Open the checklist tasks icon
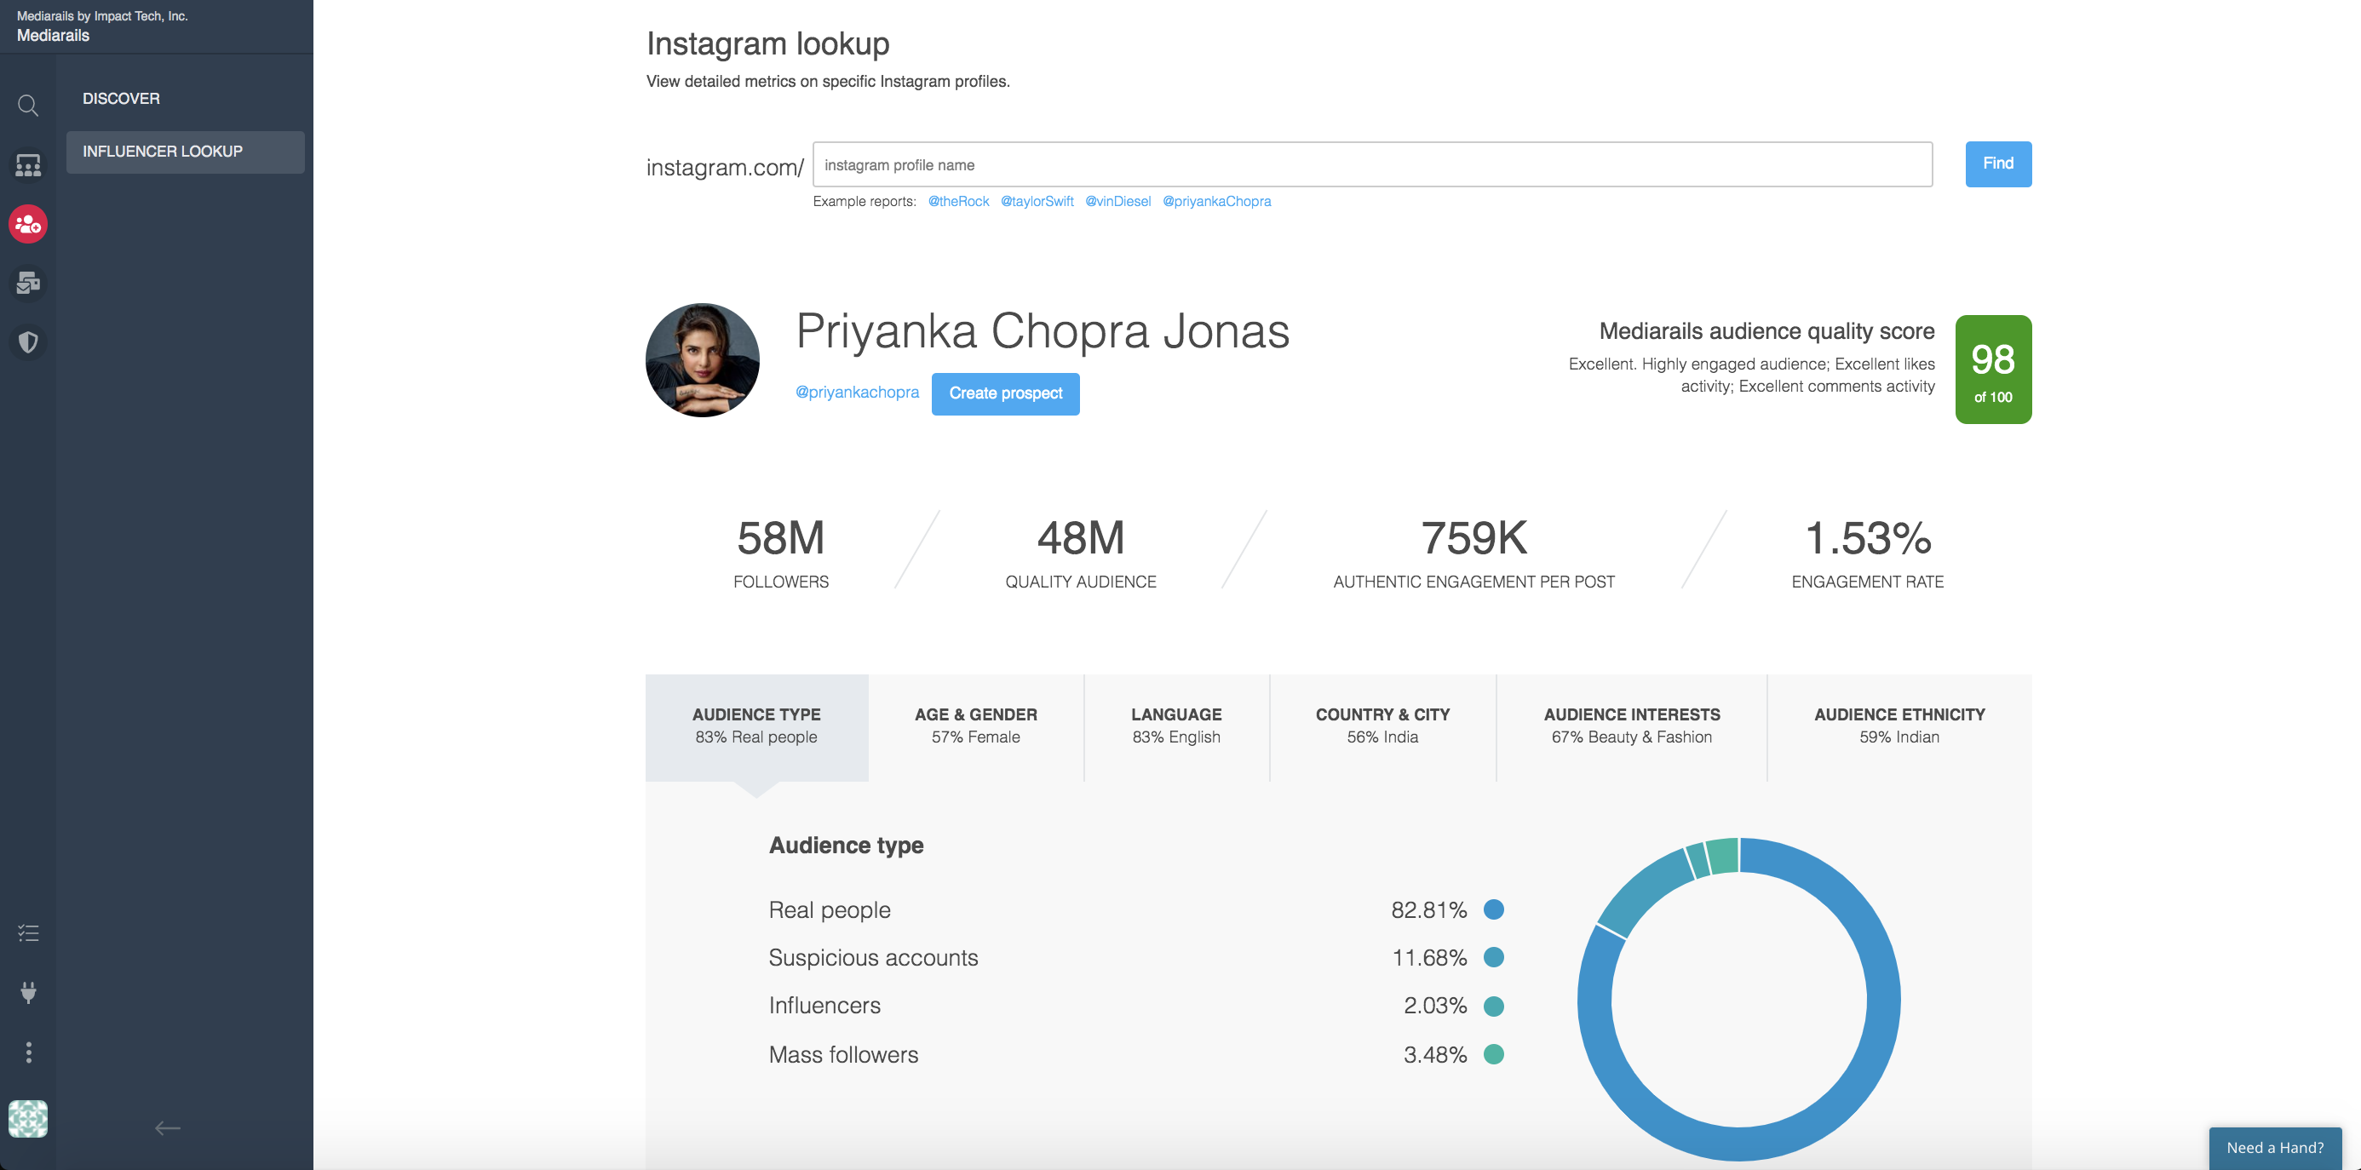The image size is (2361, 1170). (28, 933)
